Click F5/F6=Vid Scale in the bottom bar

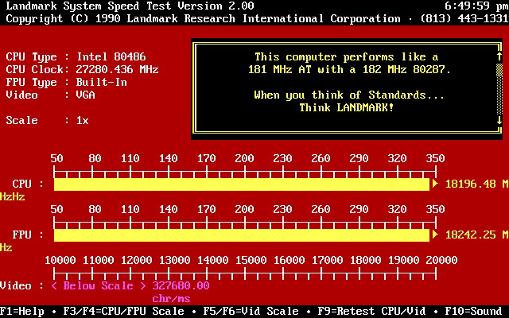pos(251,312)
